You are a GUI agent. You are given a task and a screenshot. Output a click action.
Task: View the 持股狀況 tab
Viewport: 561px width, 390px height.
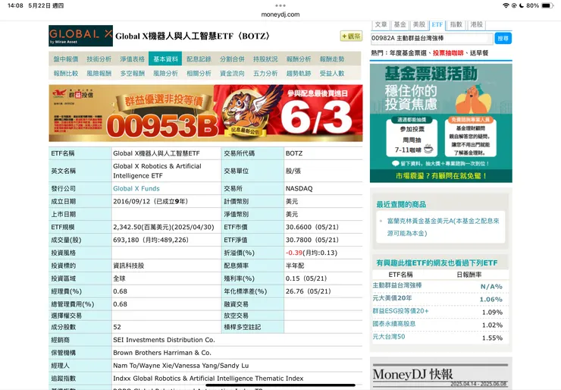pyautogui.click(x=265, y=59)
